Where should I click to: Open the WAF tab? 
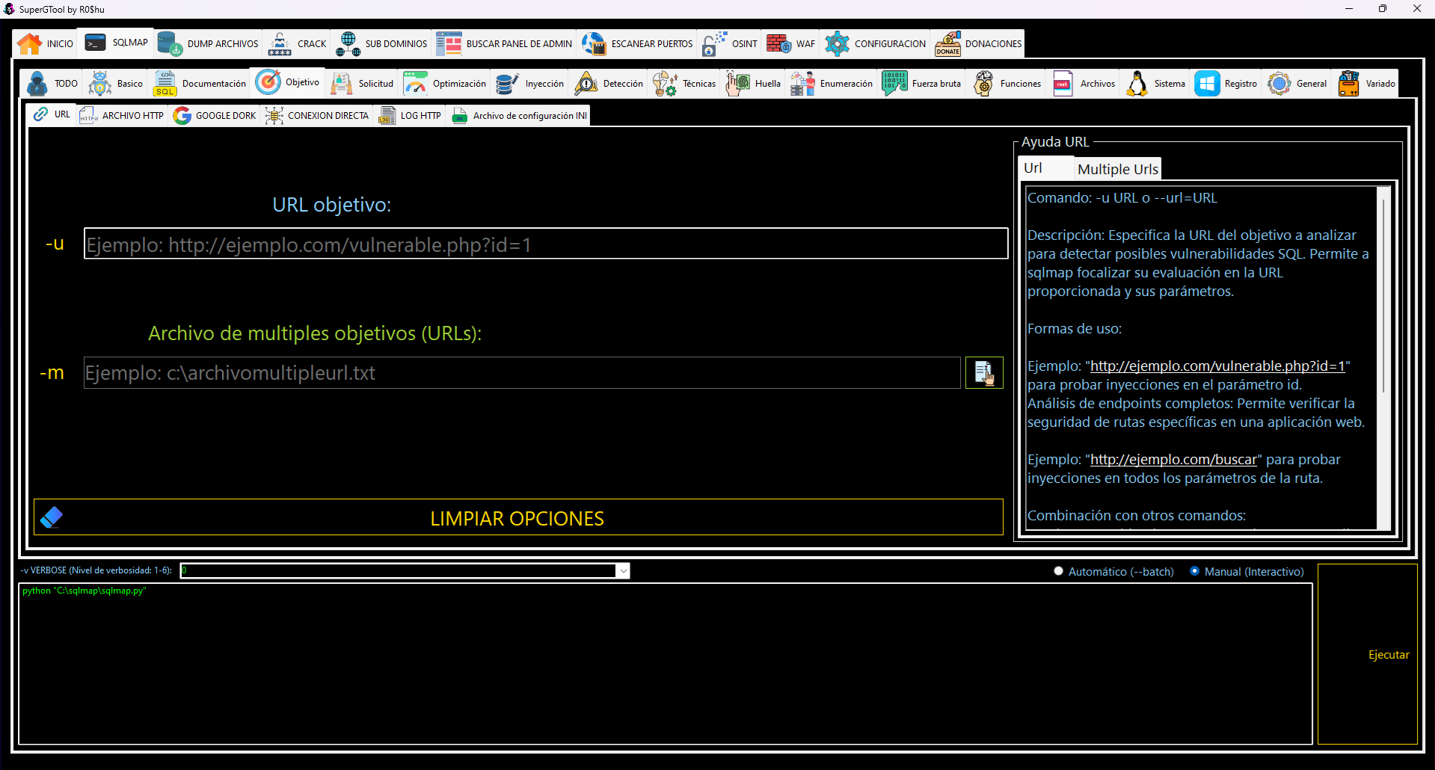coord(790,44)
